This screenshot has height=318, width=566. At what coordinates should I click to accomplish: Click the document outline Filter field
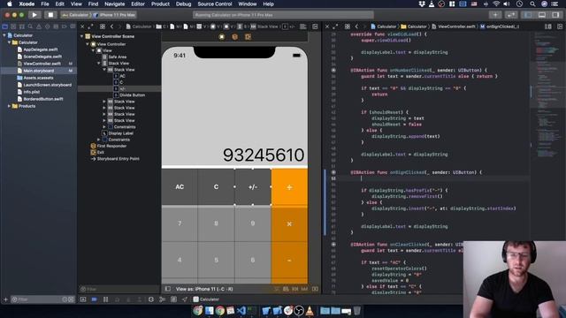(119, 289)
